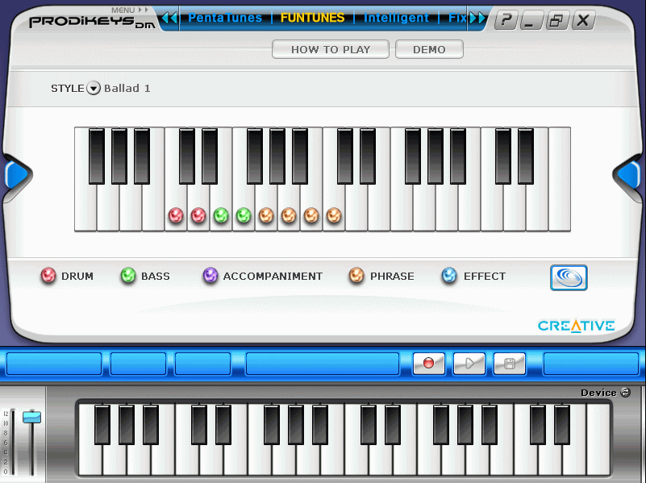Toggle the red DRUM legend icon
The image size is (646, 483).
coord(48,276)
